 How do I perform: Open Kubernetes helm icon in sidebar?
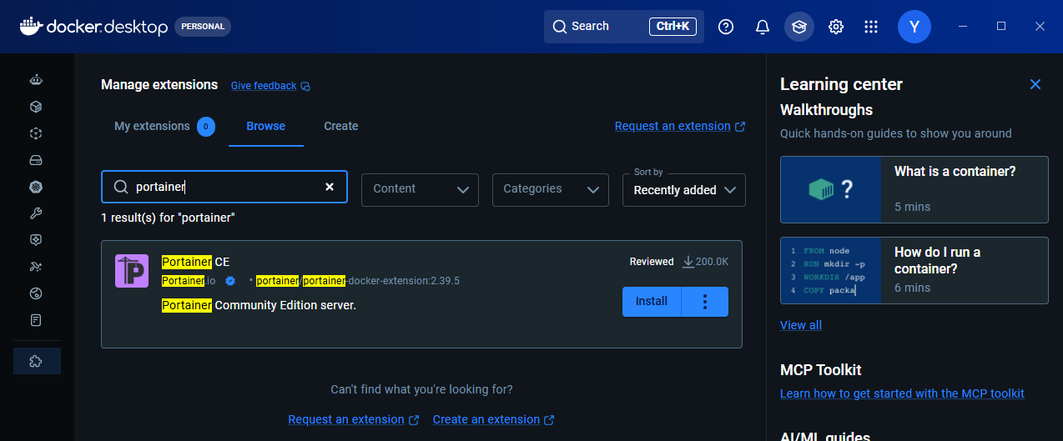pyautogui.click(x=36, y=187)
